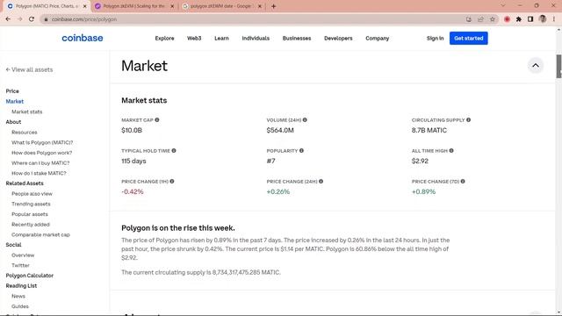
Task: Open News under Reading List
Action: point(18,297)
